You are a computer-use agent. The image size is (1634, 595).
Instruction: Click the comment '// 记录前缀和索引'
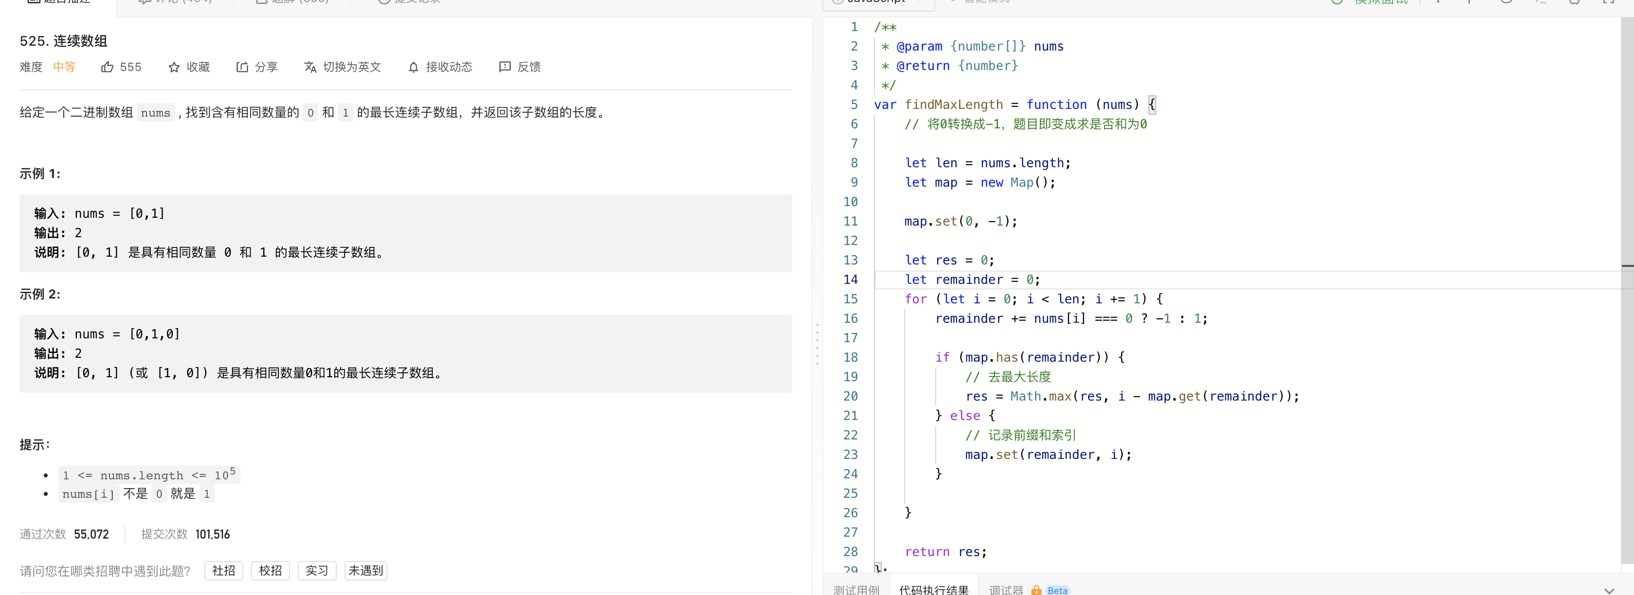click(x=1020, y=436)
